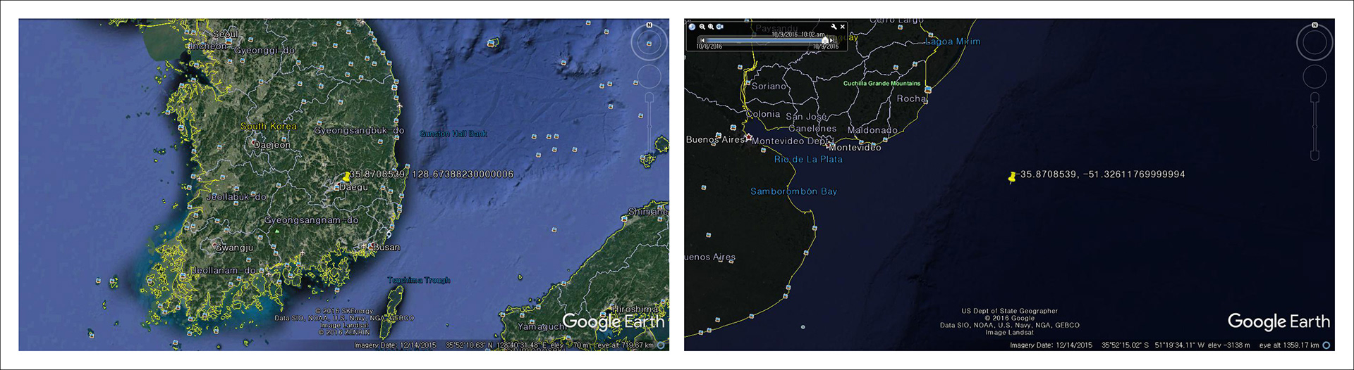1354x370 pixels.
Task: Click the elev -3138 m readout
Action: pos(1228,345)
